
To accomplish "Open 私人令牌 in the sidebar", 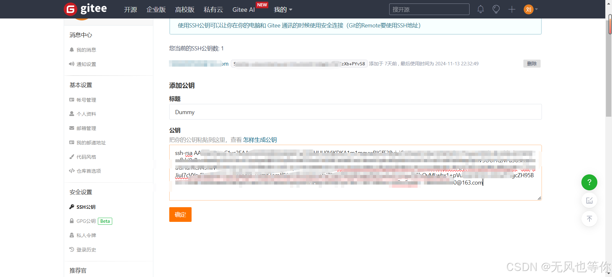I will 86,235.
